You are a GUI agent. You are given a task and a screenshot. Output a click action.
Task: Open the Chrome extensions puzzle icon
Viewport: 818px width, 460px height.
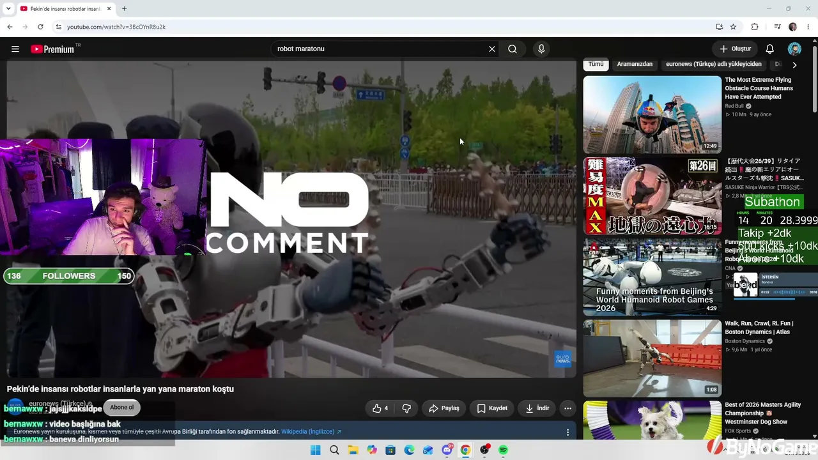coord(755,27)
